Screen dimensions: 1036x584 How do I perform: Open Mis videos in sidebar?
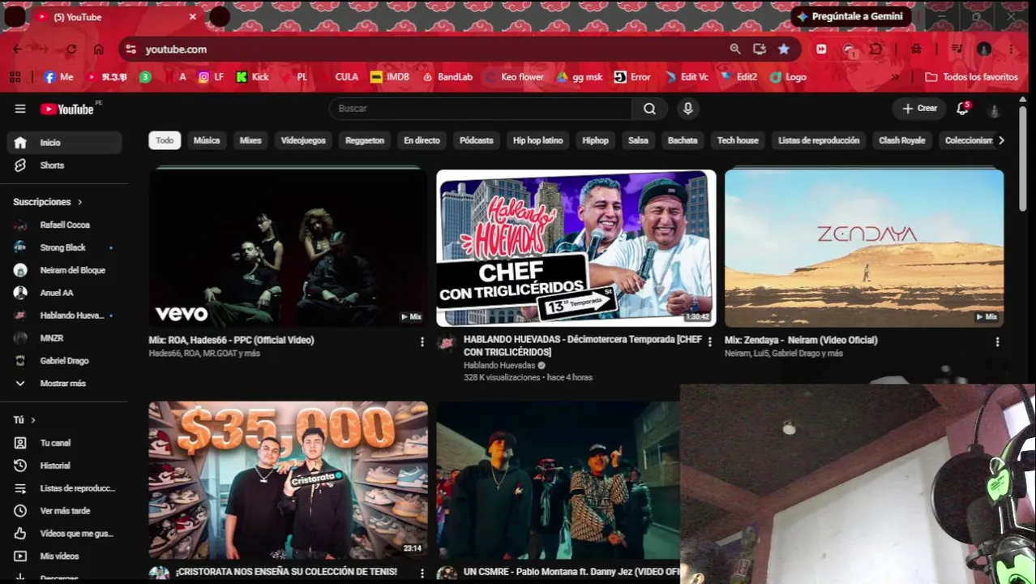pos(65,556)
